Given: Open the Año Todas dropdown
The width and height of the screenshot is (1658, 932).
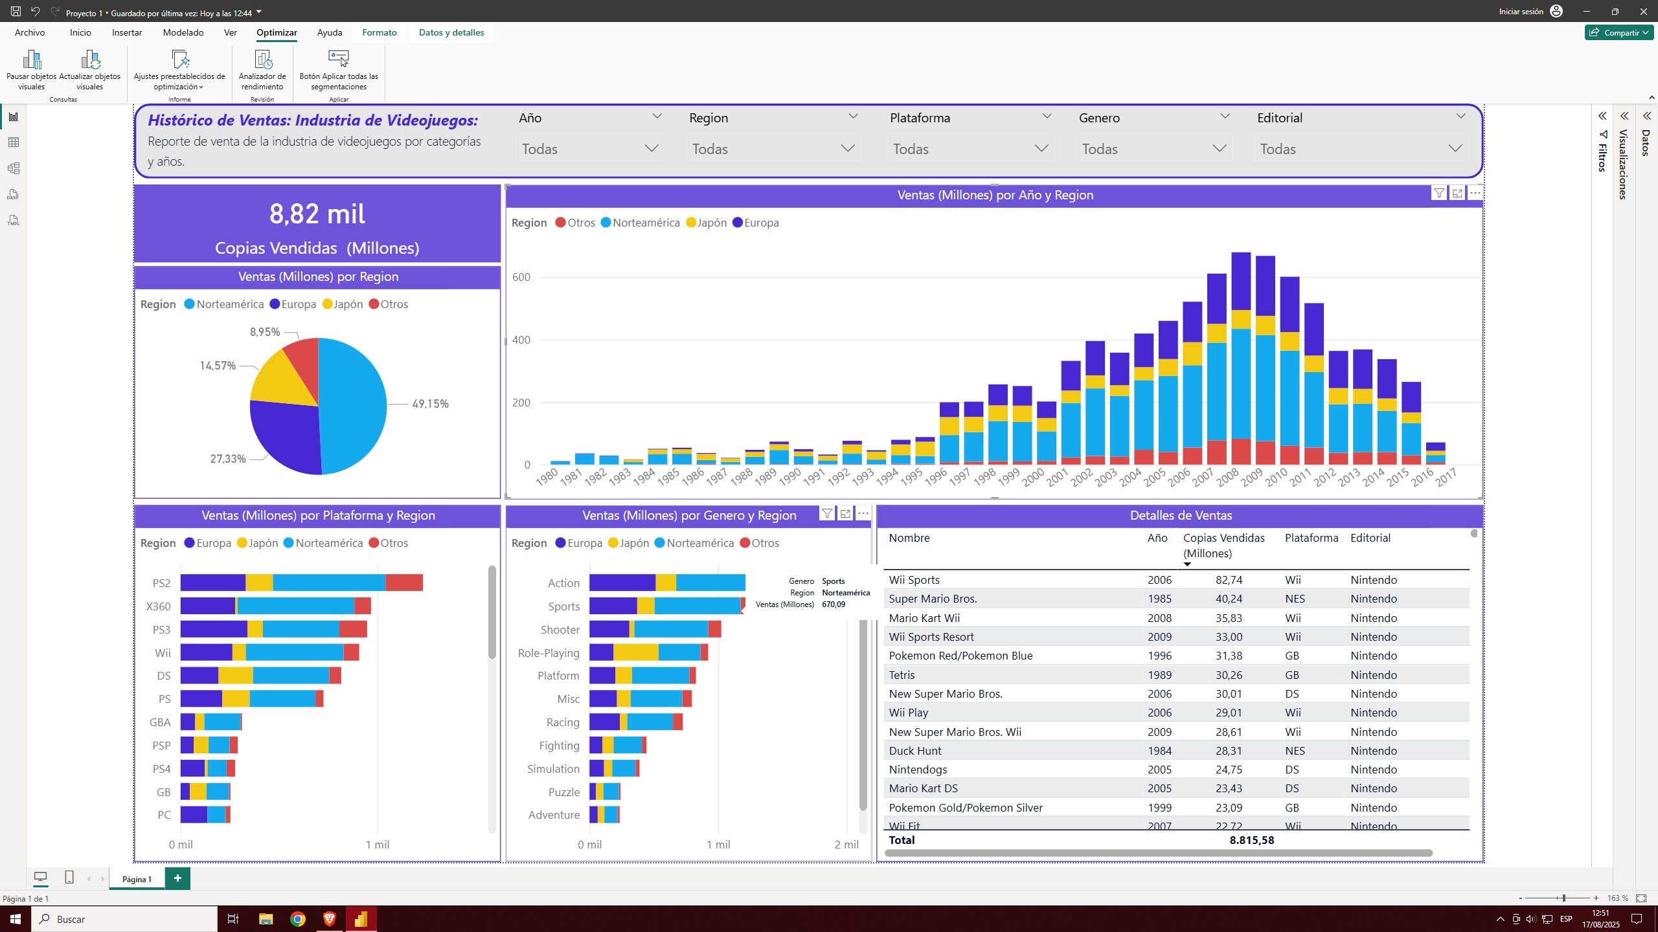Looking at the screenshot, I should (589, 149).
